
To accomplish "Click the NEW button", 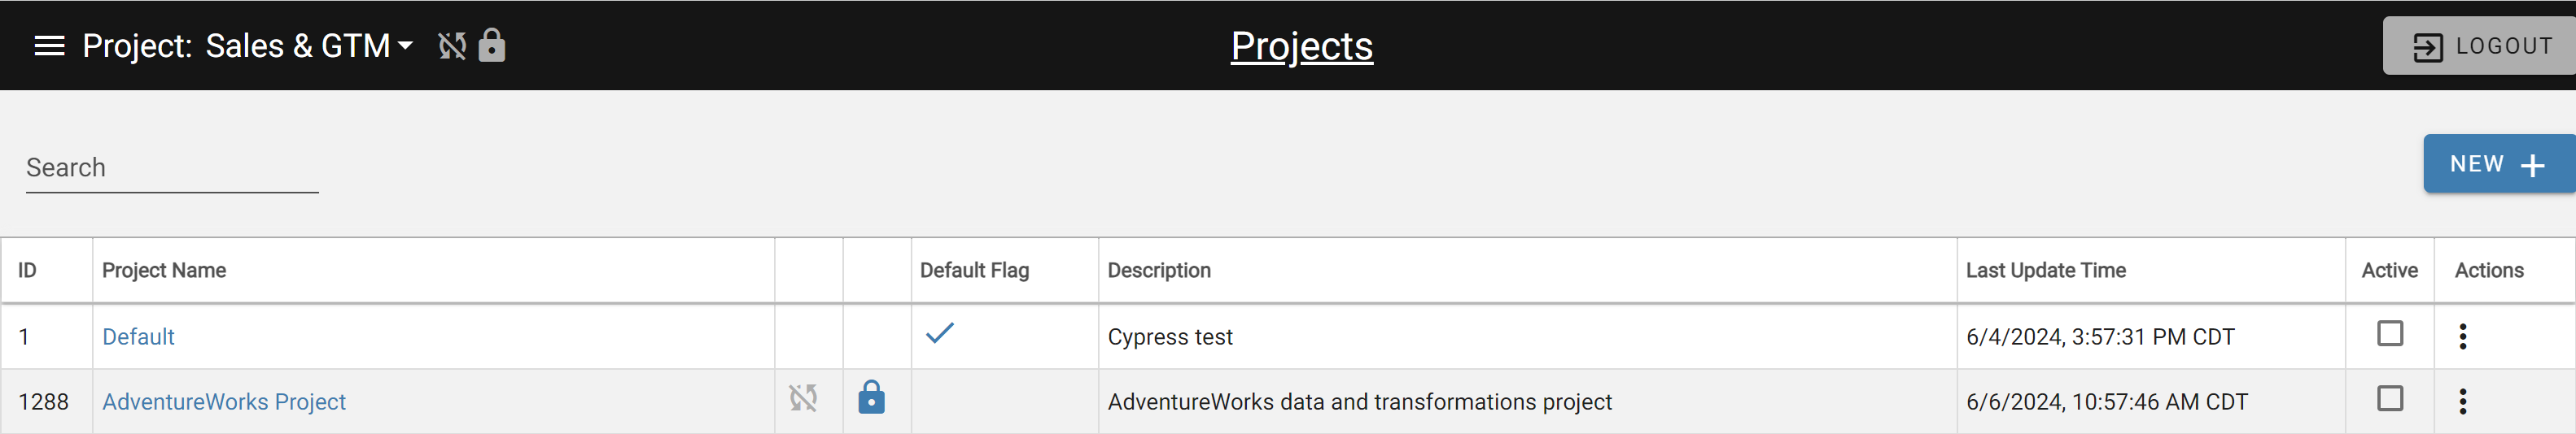I will click(2499, 163).
